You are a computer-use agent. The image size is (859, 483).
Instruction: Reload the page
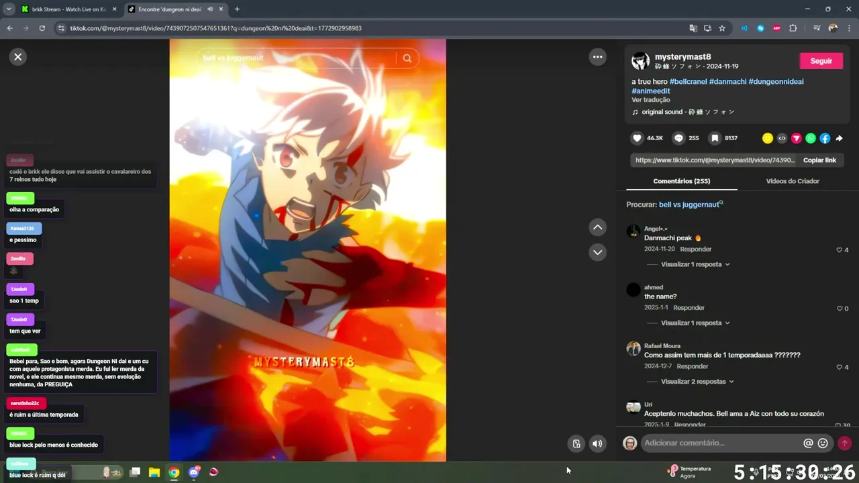(42, 28)
